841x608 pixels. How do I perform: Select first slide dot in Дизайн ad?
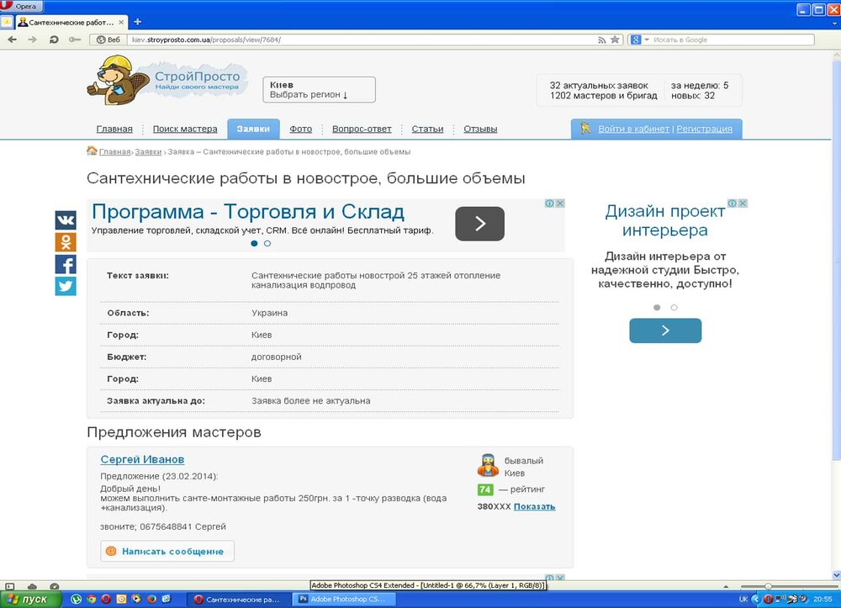tap(657, 307)
